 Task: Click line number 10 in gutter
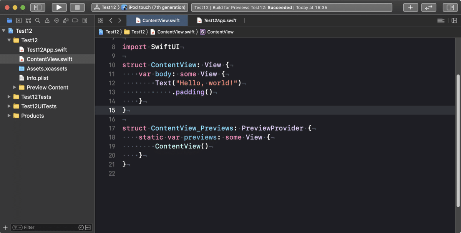point(112,65)
